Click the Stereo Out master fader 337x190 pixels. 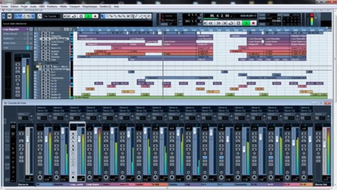coord(324,145)
